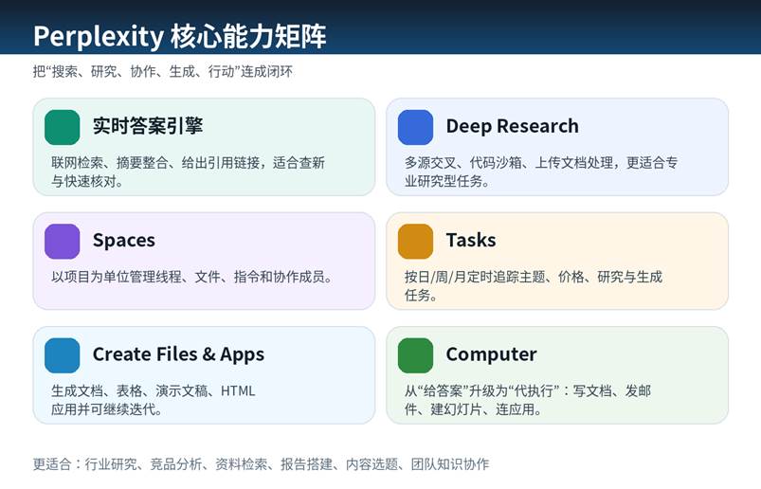Click the footer line starting with 更适合

coord(261,463)
